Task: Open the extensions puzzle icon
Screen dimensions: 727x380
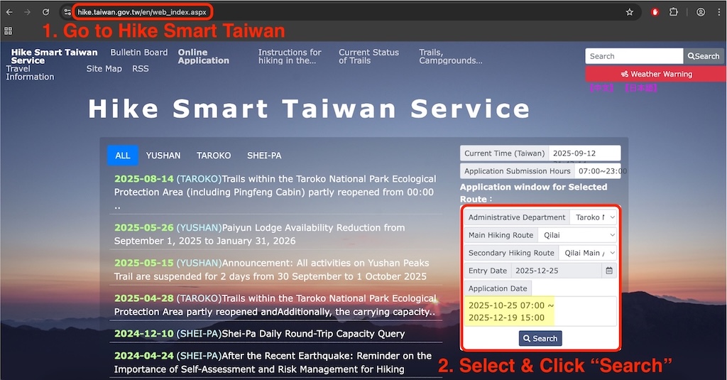Action: (x=674, y=12)
